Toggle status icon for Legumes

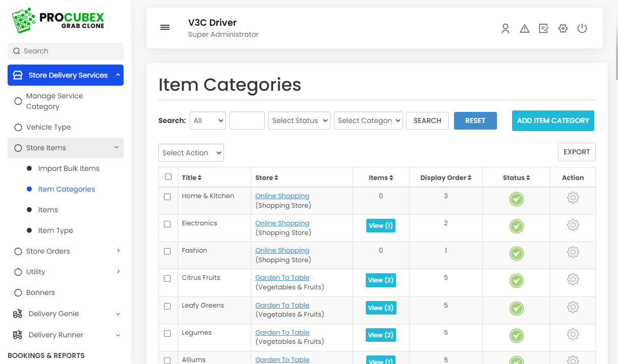click(x=516, y=336)
